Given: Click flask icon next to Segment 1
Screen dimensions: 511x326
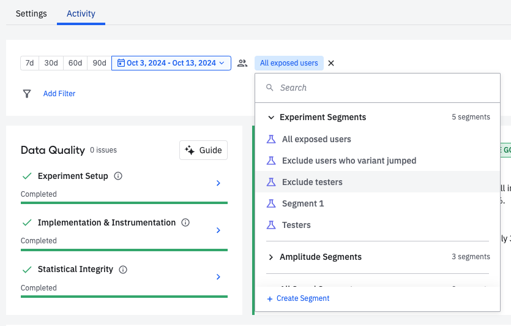Looking at the screenshot, I should coord(271,203).
